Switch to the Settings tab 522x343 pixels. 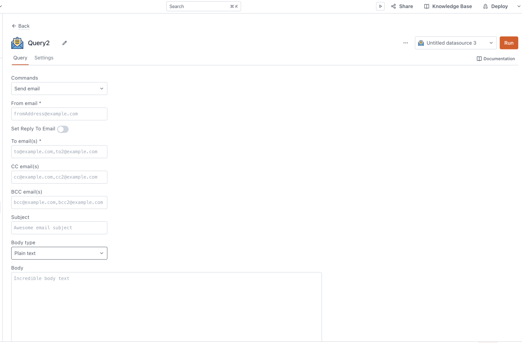(x=43, y=58)
